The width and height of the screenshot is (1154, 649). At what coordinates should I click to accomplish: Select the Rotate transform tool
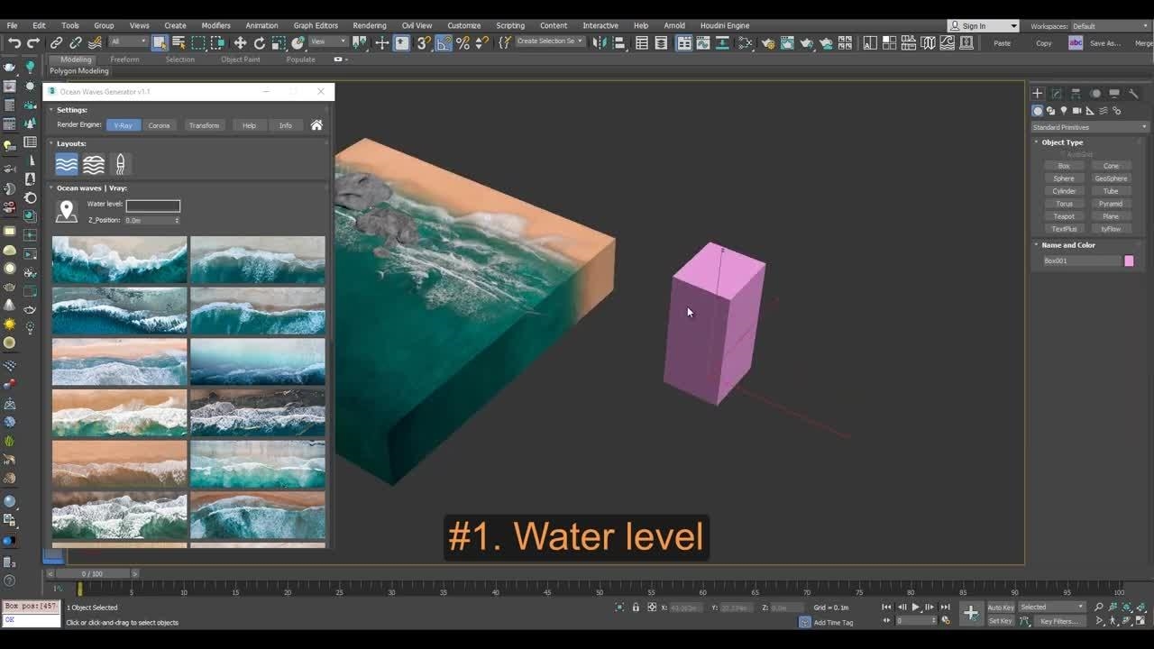coord(260,43)
